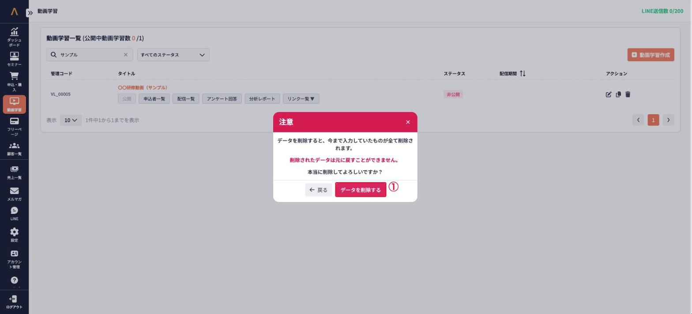Open メルマガ mail menu

(14, 194)
